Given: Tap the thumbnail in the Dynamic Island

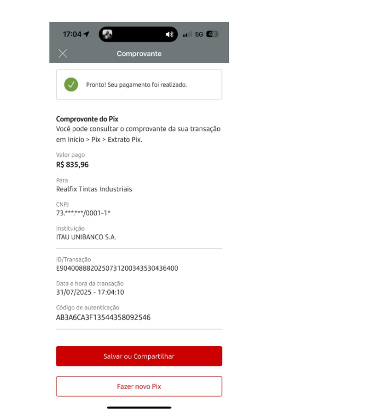Looking at the screenshot, I should 107,34.
